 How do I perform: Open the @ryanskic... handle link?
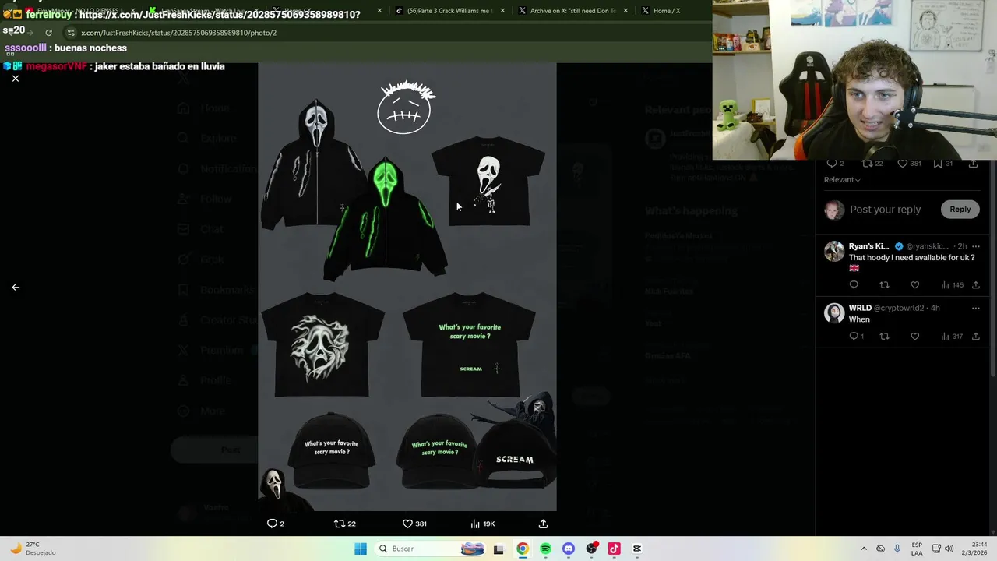tap(927, 246)
